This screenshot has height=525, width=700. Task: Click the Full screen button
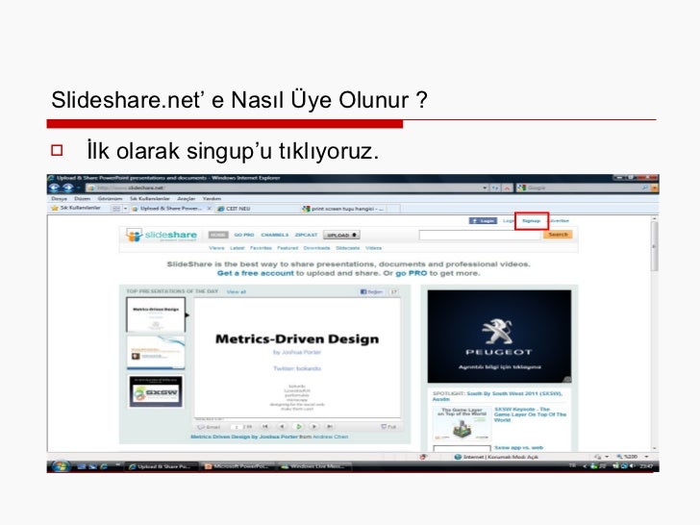pyautogui.click(x=388, y=427)
